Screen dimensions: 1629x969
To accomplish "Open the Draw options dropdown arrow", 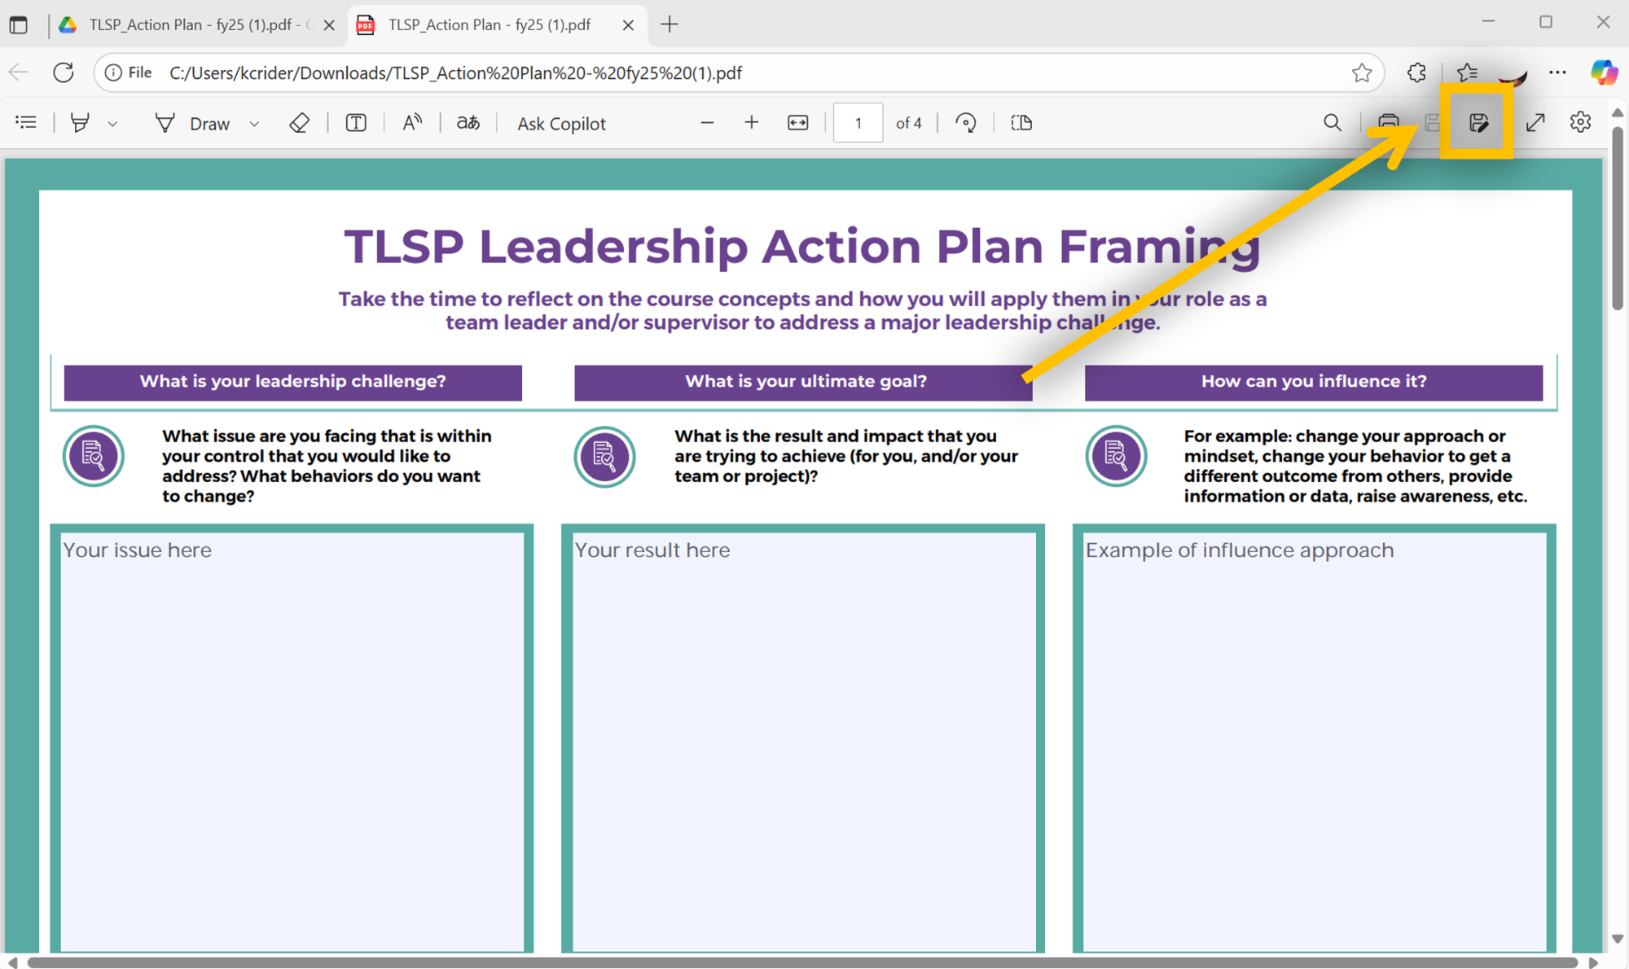I will coord(254,124).
